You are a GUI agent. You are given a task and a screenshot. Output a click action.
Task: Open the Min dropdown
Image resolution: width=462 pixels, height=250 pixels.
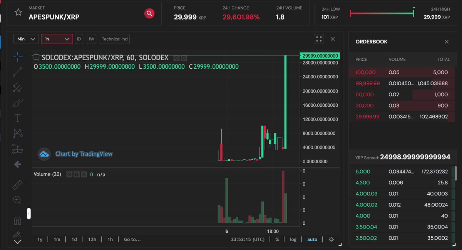point(26,39)
